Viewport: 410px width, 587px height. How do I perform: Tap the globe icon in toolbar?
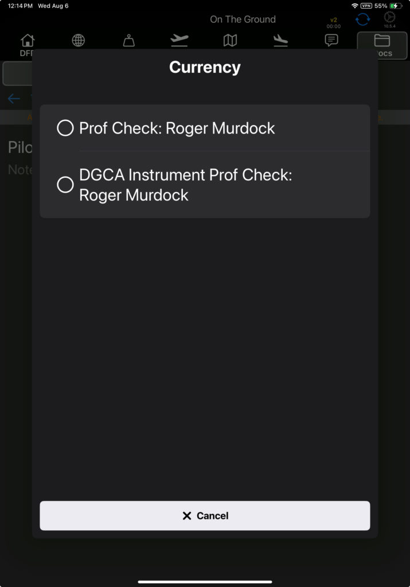click(78, 41)
